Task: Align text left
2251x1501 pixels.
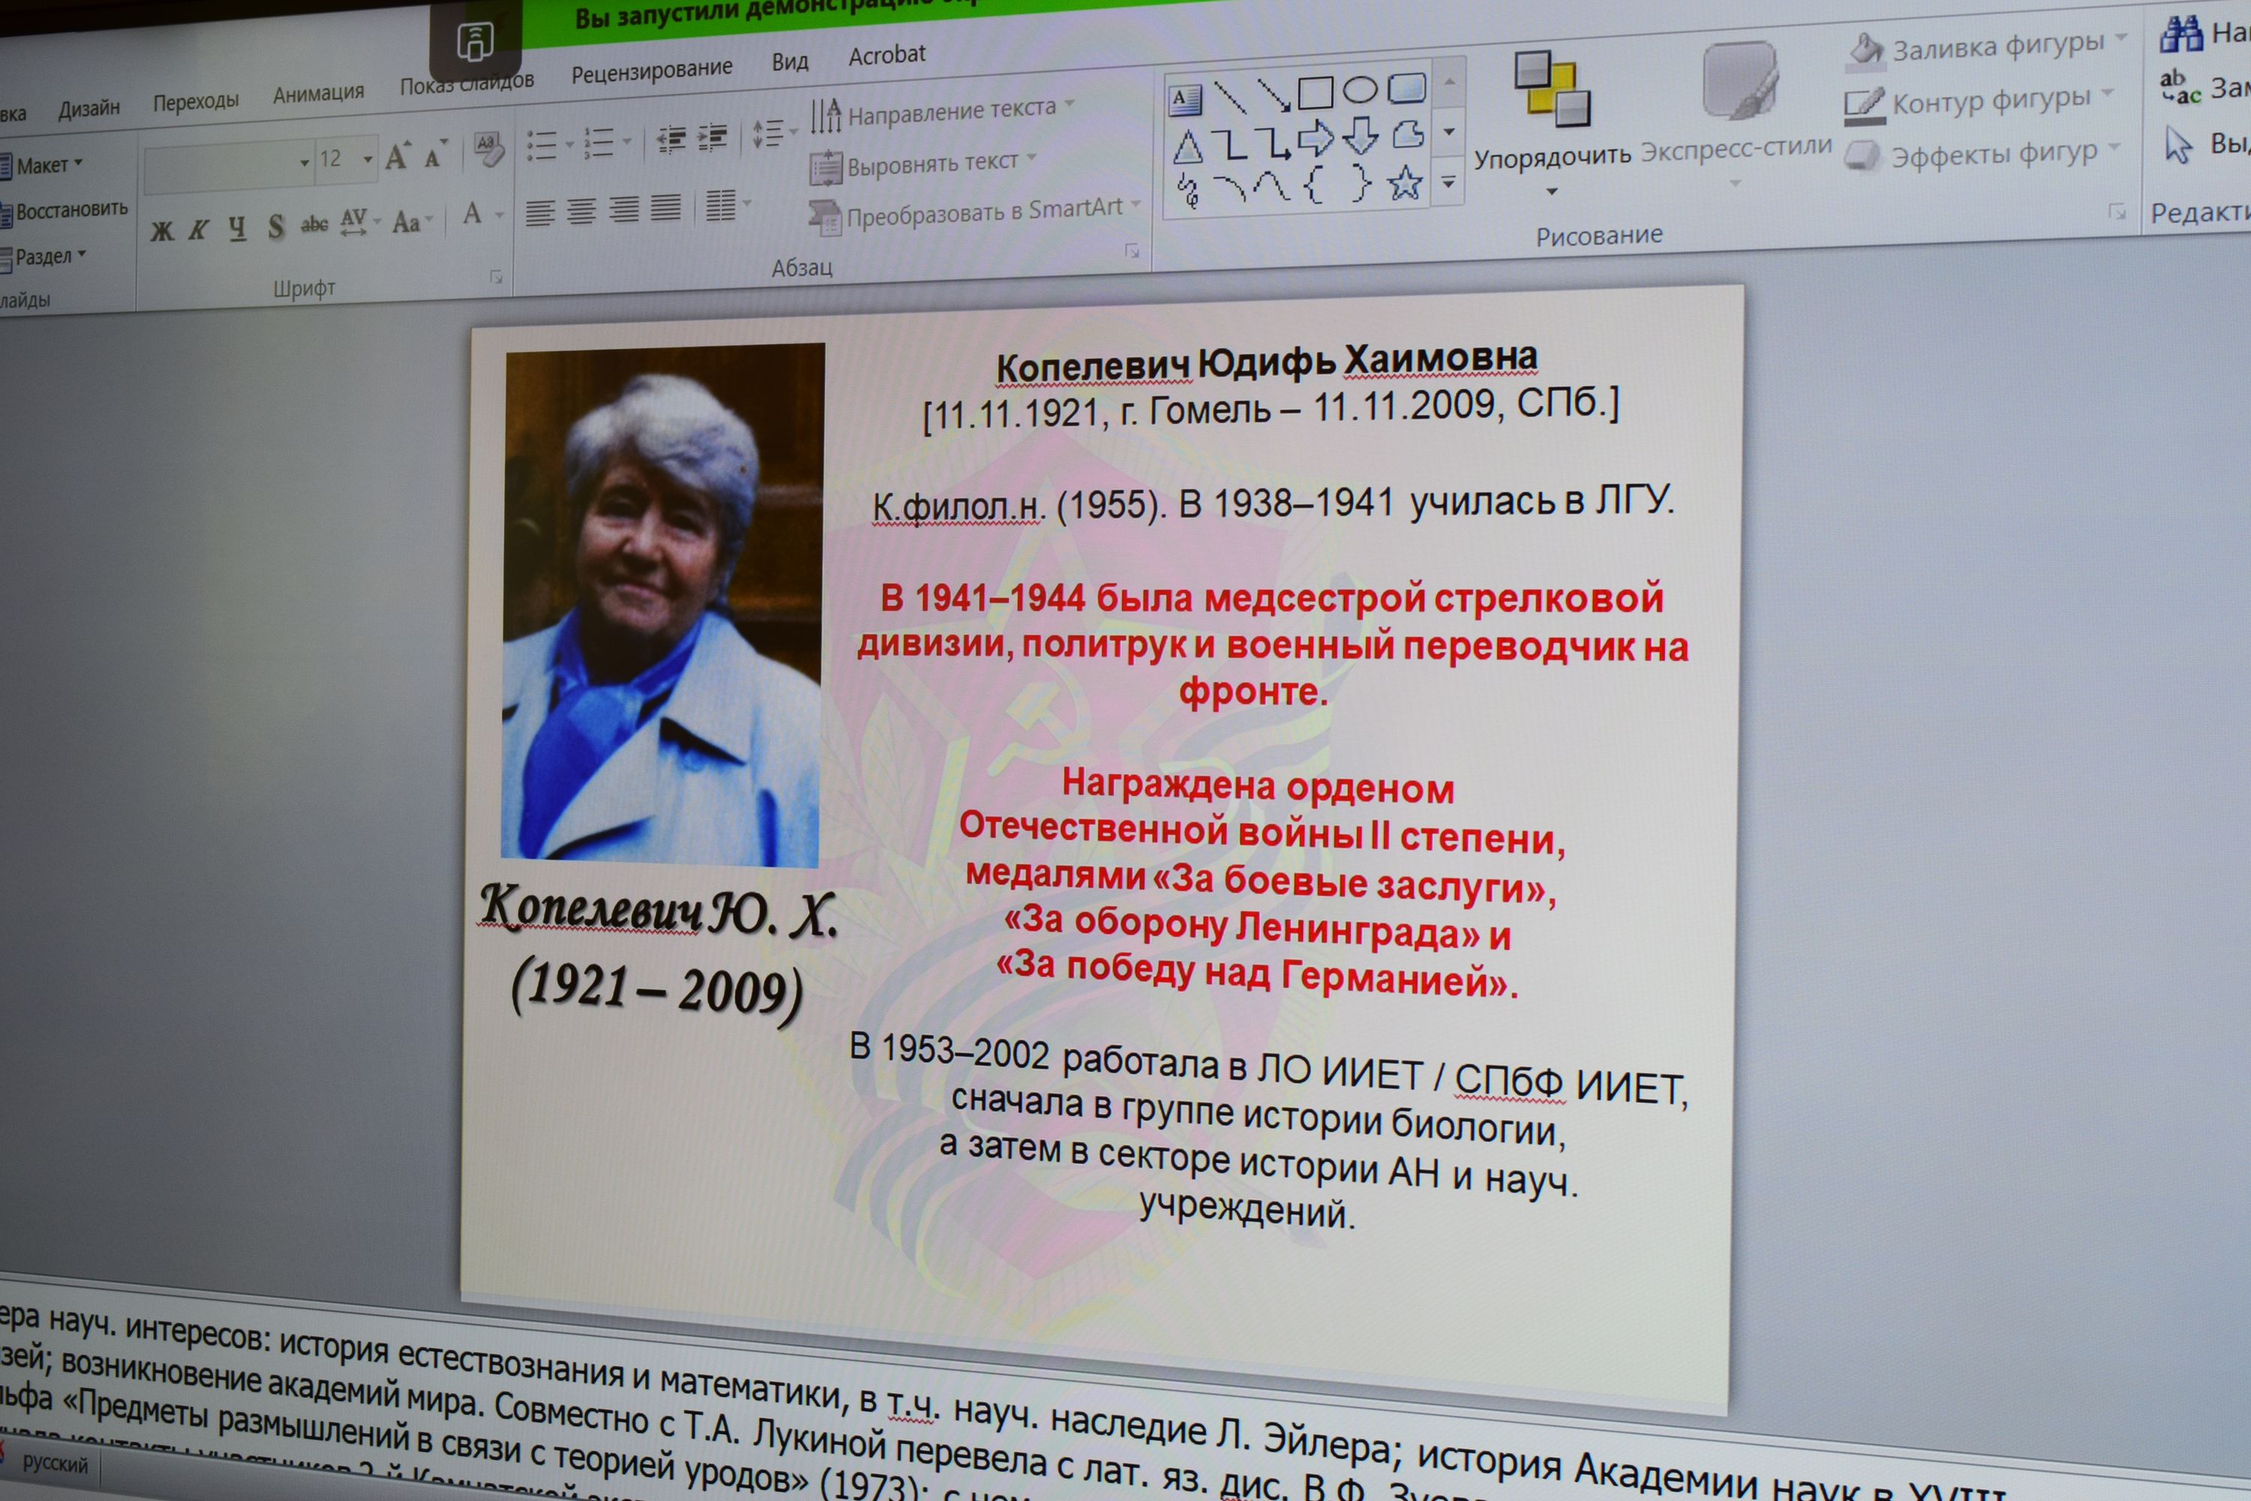Action: [539, 212]
